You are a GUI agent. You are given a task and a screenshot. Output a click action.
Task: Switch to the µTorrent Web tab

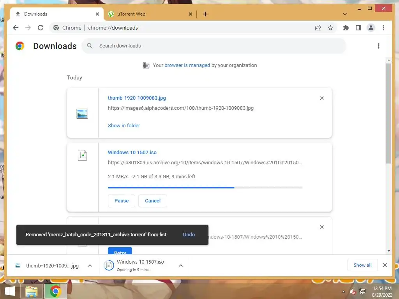(x=150, y=14)
